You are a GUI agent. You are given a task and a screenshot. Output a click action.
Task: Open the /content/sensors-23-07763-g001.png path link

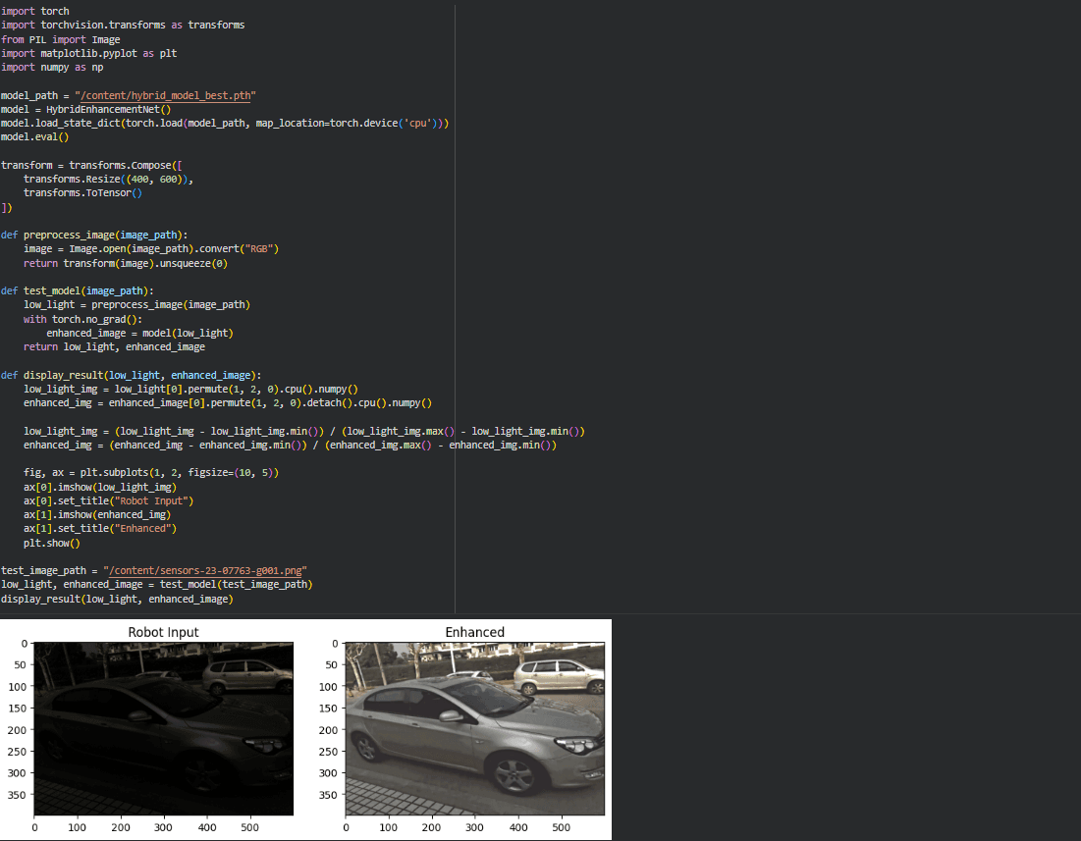point(205,570)
